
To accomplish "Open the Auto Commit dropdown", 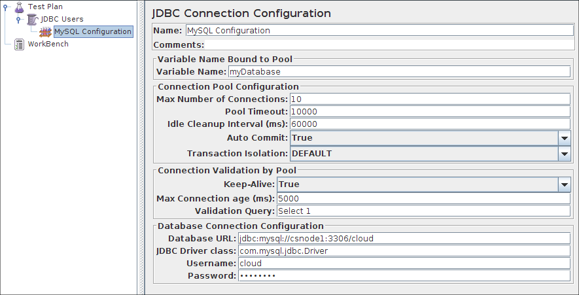I will pos(565,138).
